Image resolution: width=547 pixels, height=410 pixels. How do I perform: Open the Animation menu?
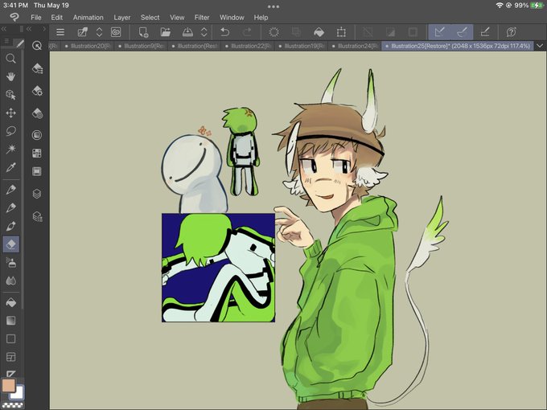click(x=88, y=18)
